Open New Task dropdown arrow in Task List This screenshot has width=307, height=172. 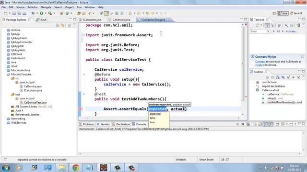[261, 25]
